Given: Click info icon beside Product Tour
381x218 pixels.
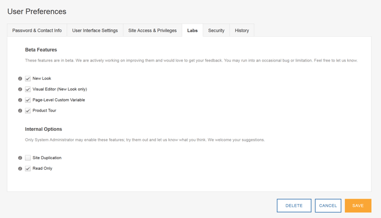Looking at the screenshot, I should pyautogui.click(x=20, y=111).
